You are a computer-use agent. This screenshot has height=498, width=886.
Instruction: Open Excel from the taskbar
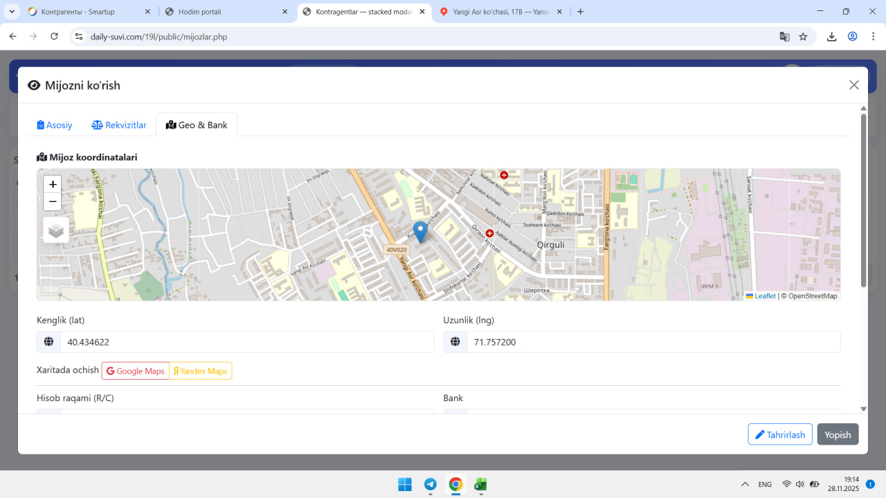tap(480, 484)
